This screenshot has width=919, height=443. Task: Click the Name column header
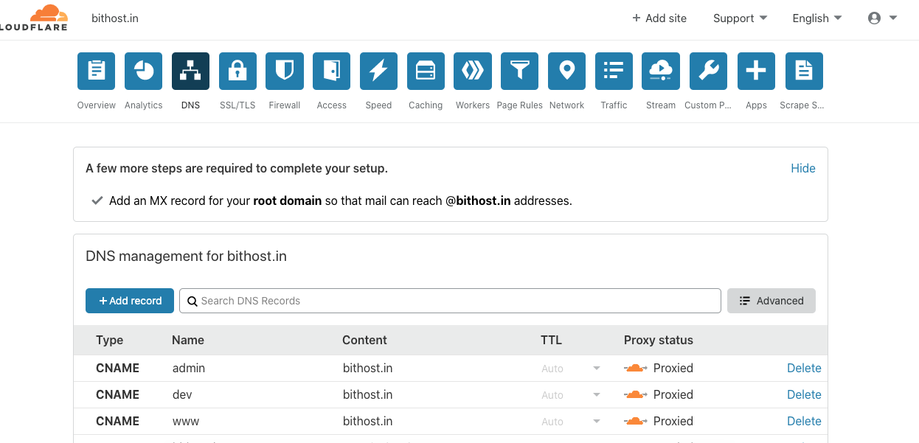tap(188, 340)
